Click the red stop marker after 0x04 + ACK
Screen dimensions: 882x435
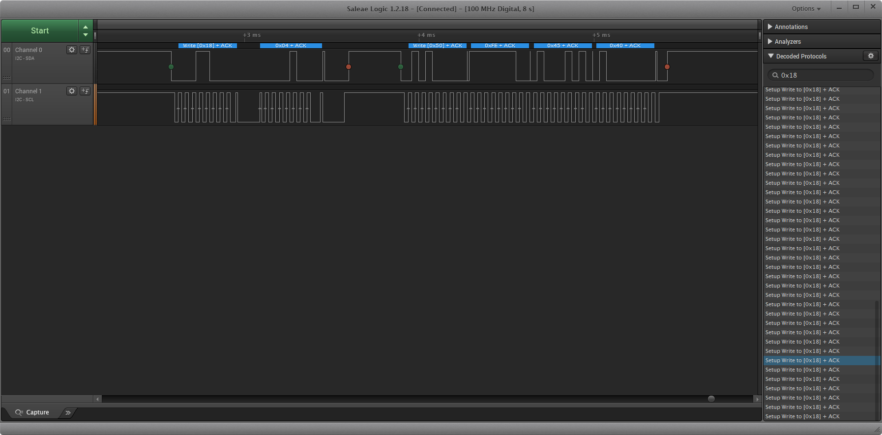pos(349,67)
